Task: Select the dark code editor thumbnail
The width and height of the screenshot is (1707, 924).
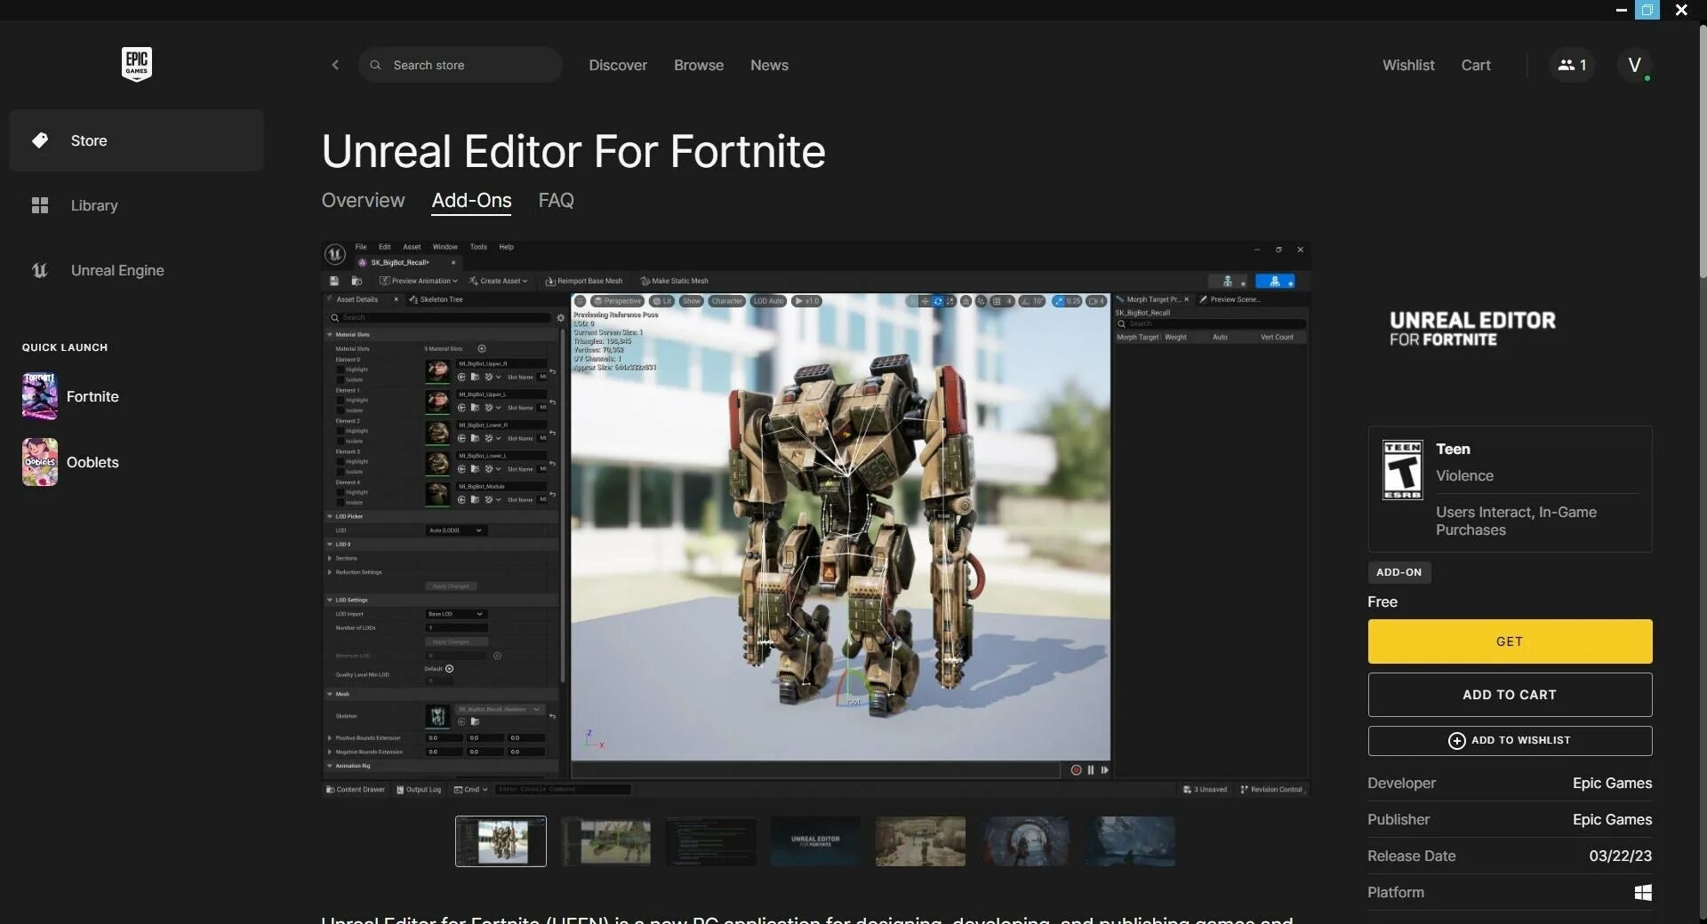Action: point(710,841)
